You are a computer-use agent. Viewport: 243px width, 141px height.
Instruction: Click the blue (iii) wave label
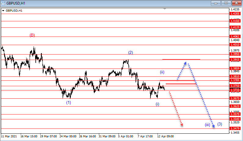tap(207, 125)
